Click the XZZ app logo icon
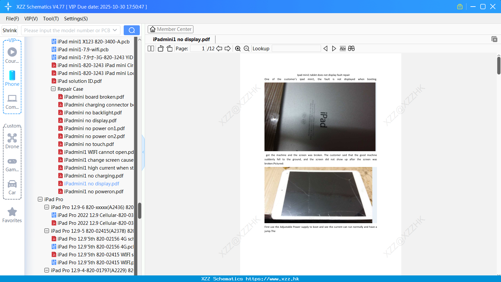The image size is (501, 282). click(x=8, y=7)
